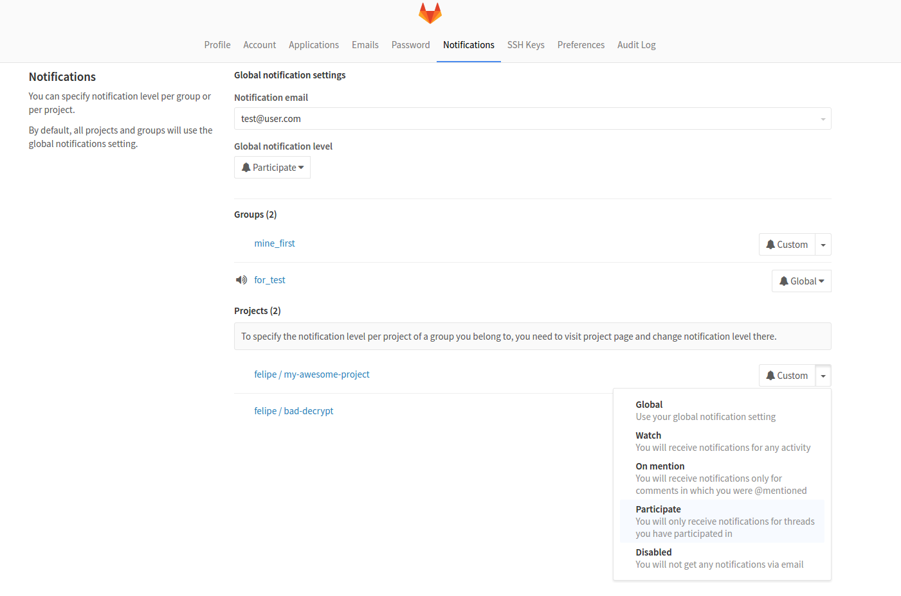
Task: Open the Audit Log tab
Action: click(636, 45)
